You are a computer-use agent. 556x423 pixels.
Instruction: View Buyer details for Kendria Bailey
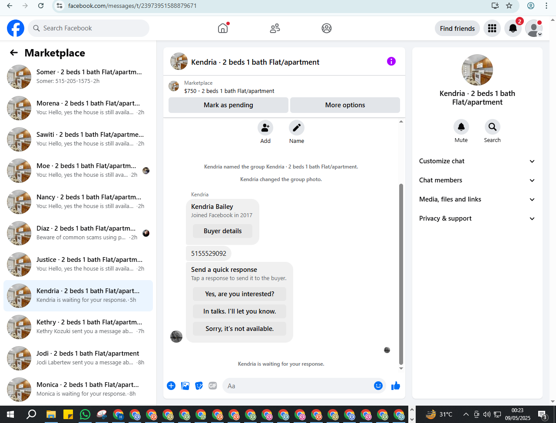222,231
